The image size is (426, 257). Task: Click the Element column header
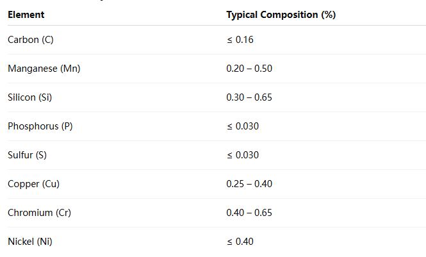[x=26, y=14]
